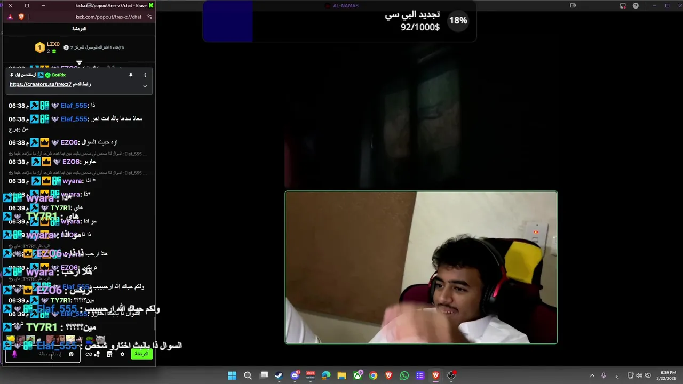Select the gray cat emote in emote row

pyautogui.click(x=100, y=340)
